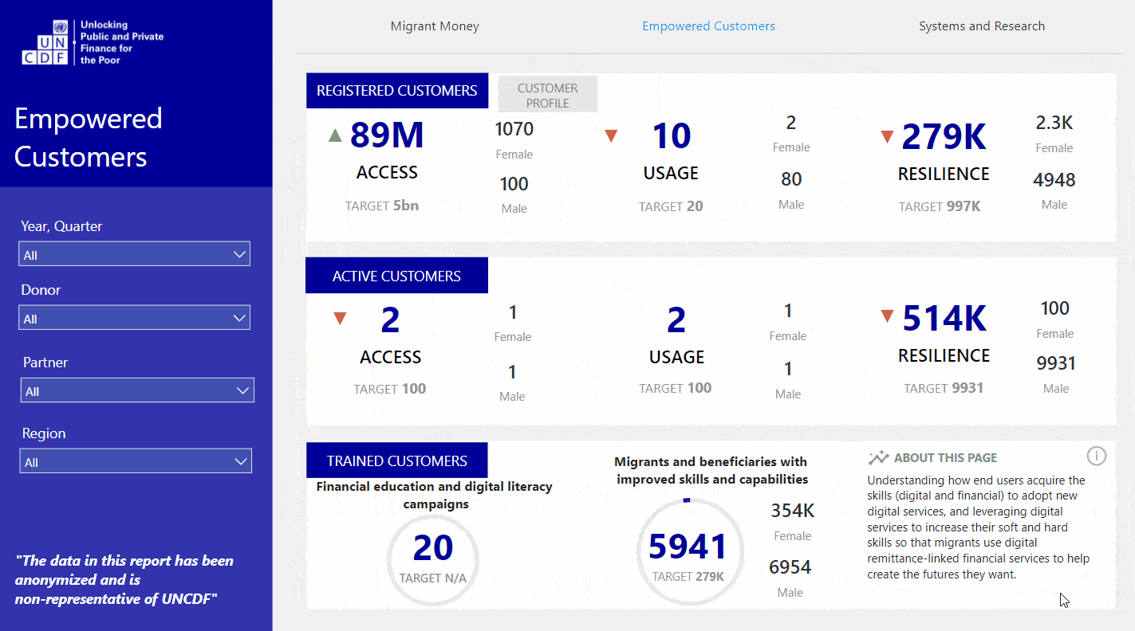Click red down arrow beside Usage 10

click(611, 136)
